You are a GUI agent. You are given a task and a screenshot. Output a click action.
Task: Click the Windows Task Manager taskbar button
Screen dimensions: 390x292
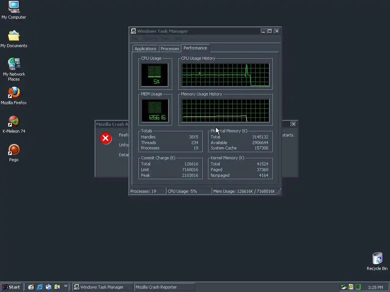tap(102, 287)
